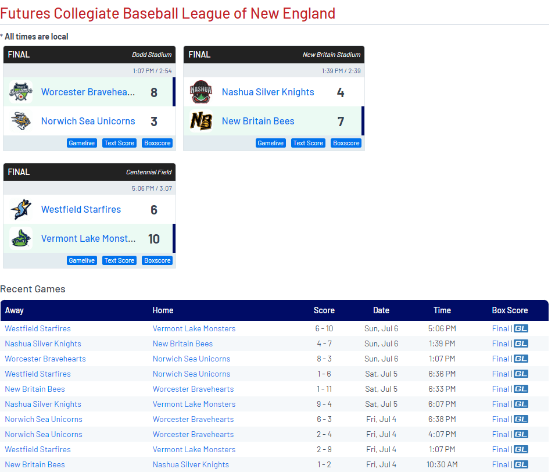
Task: Open Nashua Silver Knights link in scorecard
Action: [x=268, y=92]
